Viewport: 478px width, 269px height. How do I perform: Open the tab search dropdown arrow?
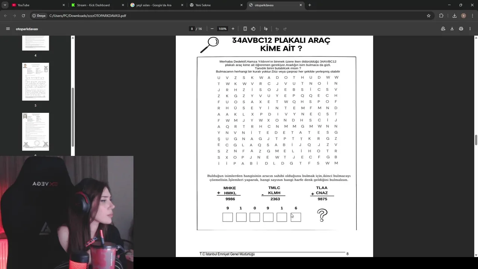coord(5,5)
